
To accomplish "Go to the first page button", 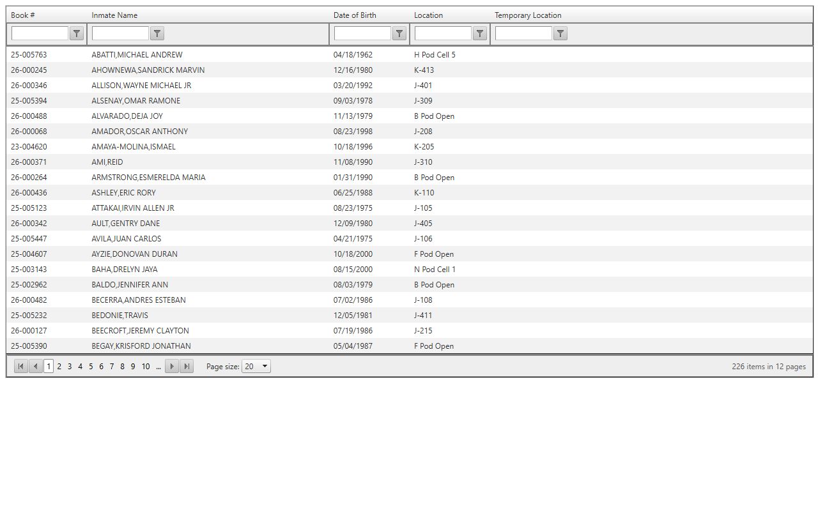I will 21,367.
